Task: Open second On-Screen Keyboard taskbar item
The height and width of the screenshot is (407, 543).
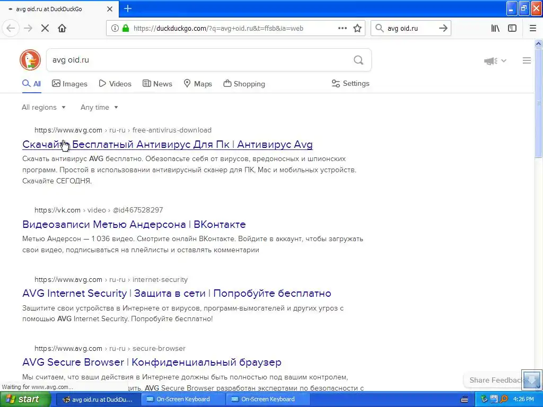Action: click(268, 399)
